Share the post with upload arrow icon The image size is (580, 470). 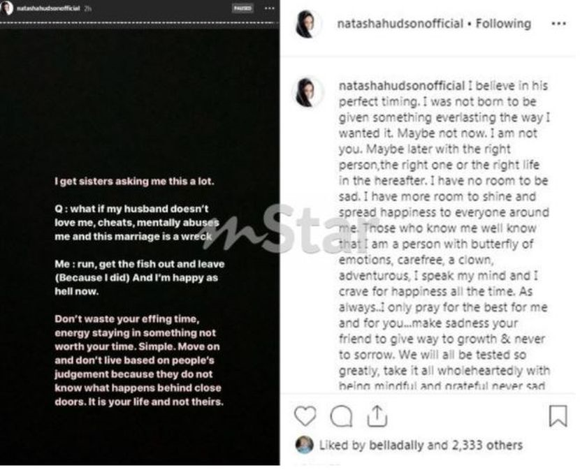pyautogui.click(x=377, y=416)
